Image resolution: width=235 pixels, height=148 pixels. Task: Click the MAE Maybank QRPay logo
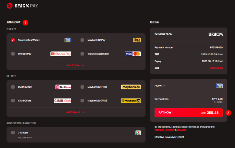pos(137,40)
